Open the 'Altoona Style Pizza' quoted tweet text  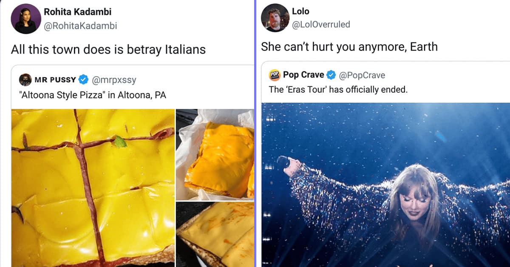pyautogui.click(x=93, y=95)
